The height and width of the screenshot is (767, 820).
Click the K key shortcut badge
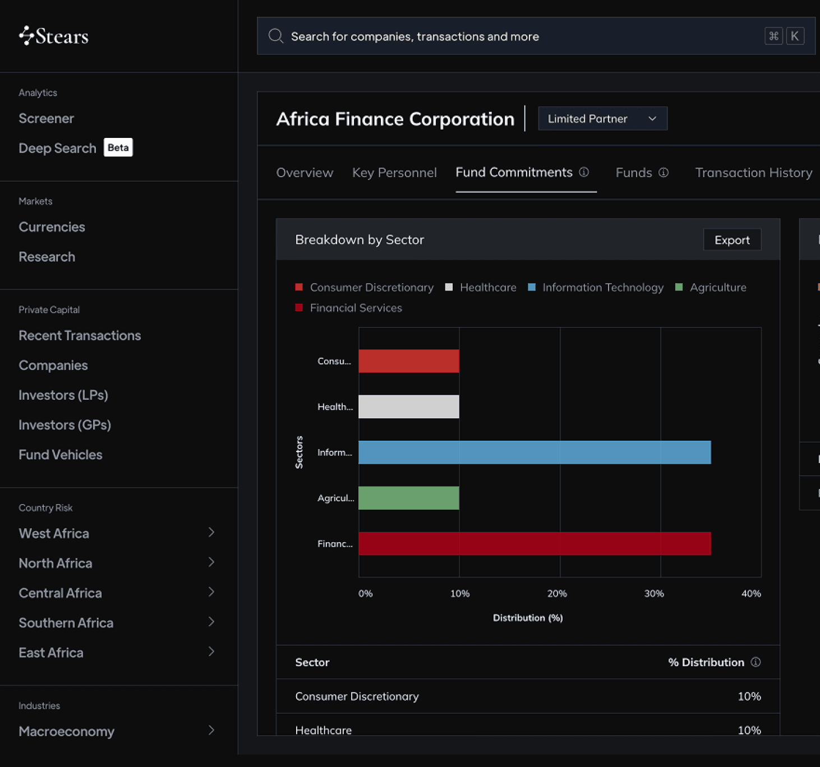tap(795, 36)
